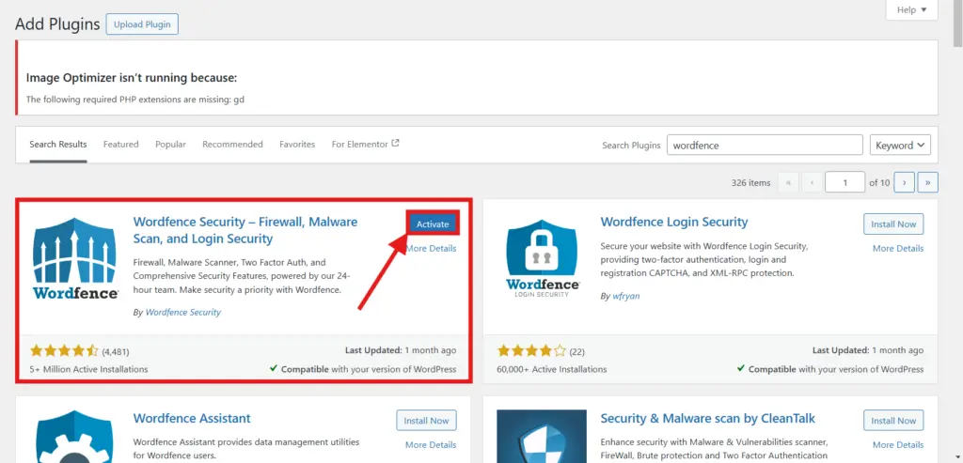Open the Wordfence Security author link
Image resolution: width=963 pixels, height=463 pixels.
(x=183, y=312)
